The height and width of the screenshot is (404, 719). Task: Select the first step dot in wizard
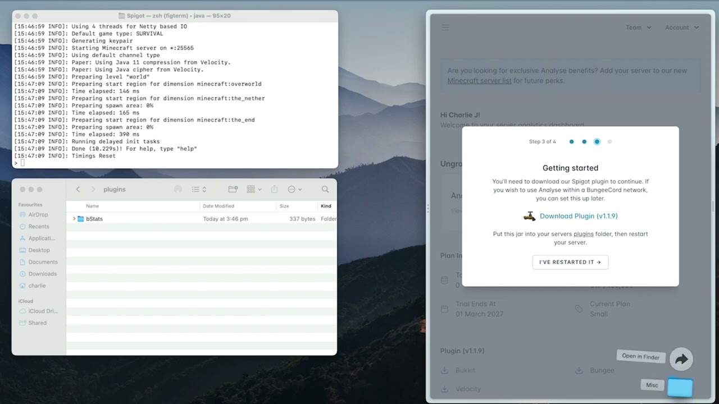(571, 142)
